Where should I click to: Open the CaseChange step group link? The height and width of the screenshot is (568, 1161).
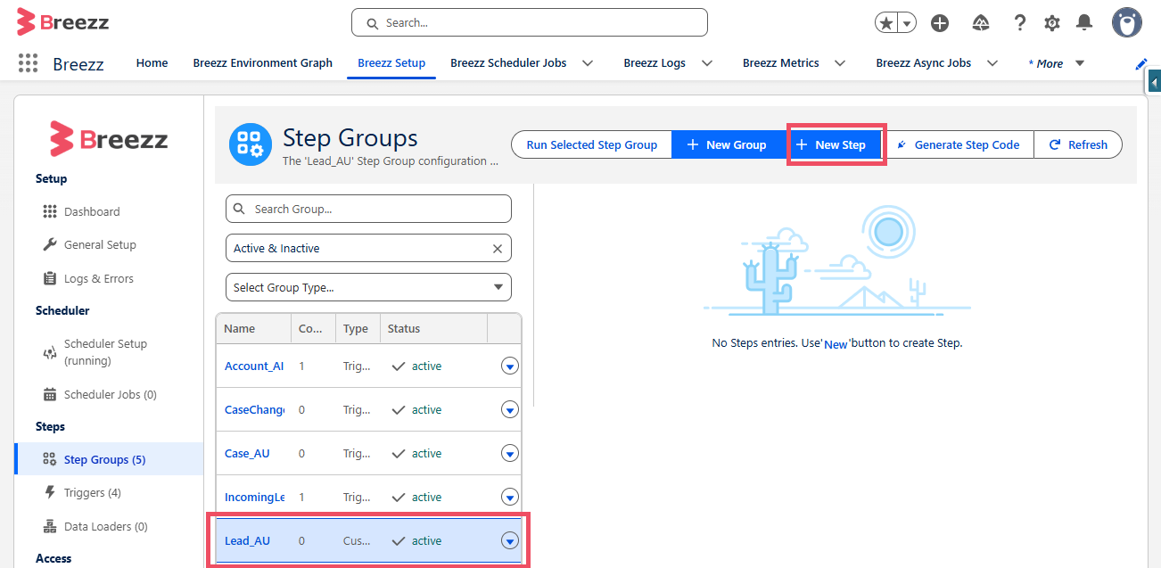[x=254, y=410]
